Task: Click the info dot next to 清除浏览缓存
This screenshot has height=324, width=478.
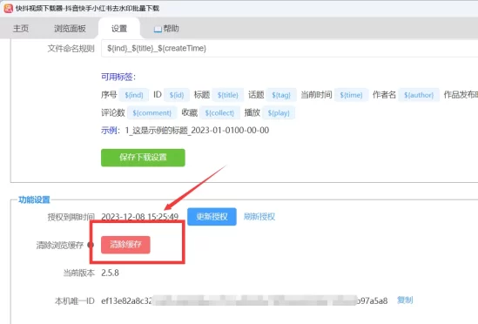Action: [91, 245]
